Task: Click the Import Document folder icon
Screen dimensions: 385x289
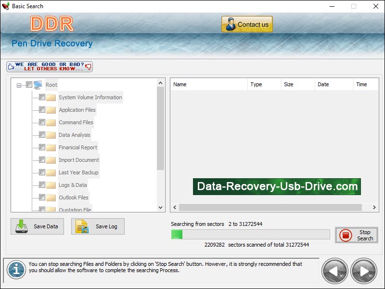Action: [x=51, y=160]
